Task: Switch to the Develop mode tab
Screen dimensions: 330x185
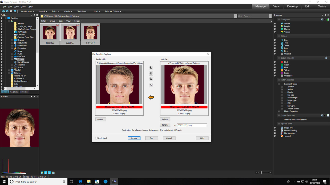Action: pyautogui.click(x=292, y=6)
